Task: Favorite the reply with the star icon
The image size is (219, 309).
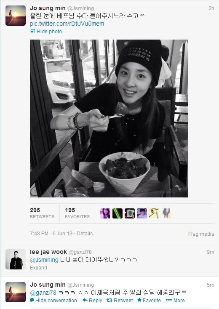Action: [149, 300]
